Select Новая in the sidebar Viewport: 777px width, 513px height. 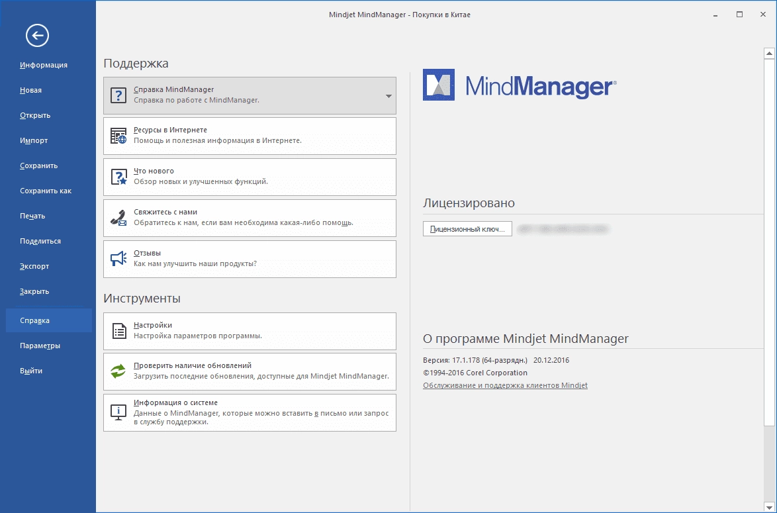[x=30, y=90]
